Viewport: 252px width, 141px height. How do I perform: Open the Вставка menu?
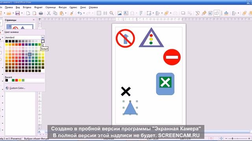(27, 7)
